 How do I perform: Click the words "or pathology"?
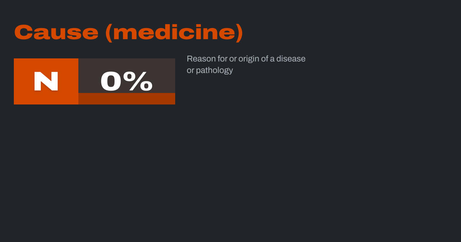pos(210,70)
